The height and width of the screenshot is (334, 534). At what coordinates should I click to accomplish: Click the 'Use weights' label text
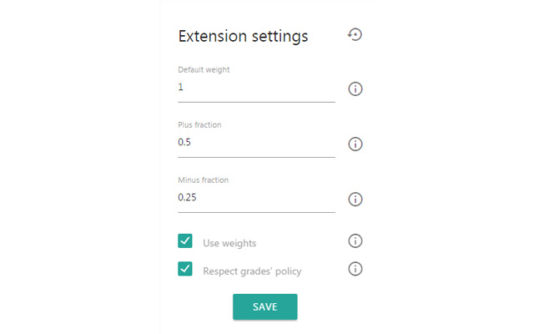pyautogui.click(x=229, y=243)
